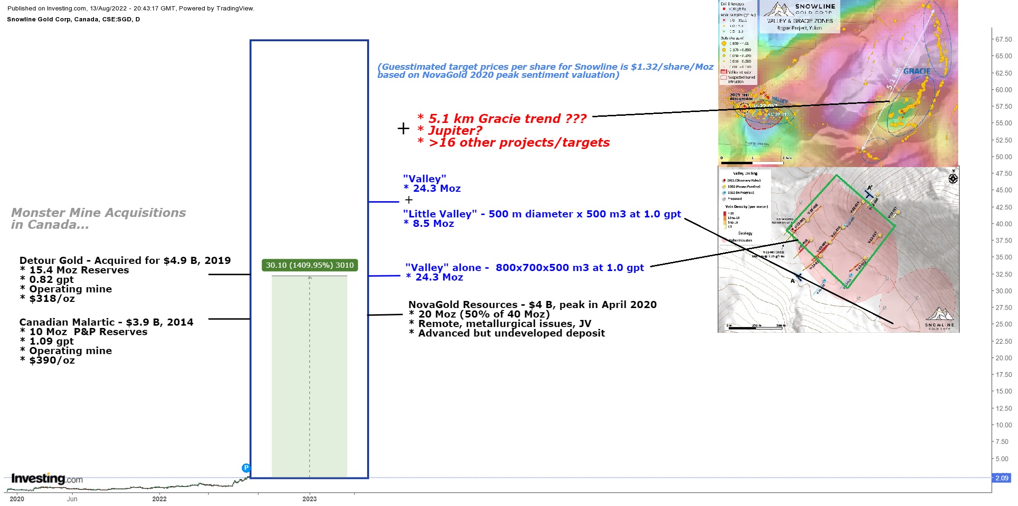Viewport: 1018px width, 506px height.
Task: Click the 20.00 price axis label
Action: pos(1003,358)
